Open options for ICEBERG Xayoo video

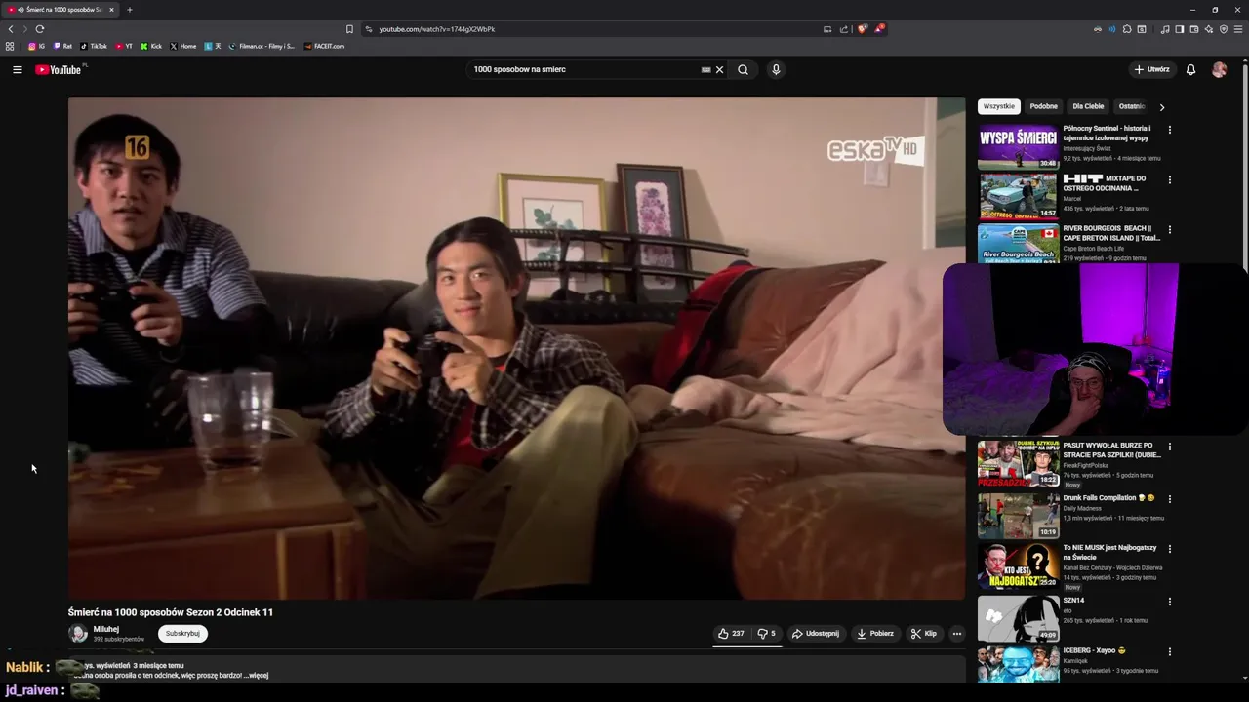tap(1169, 651)
